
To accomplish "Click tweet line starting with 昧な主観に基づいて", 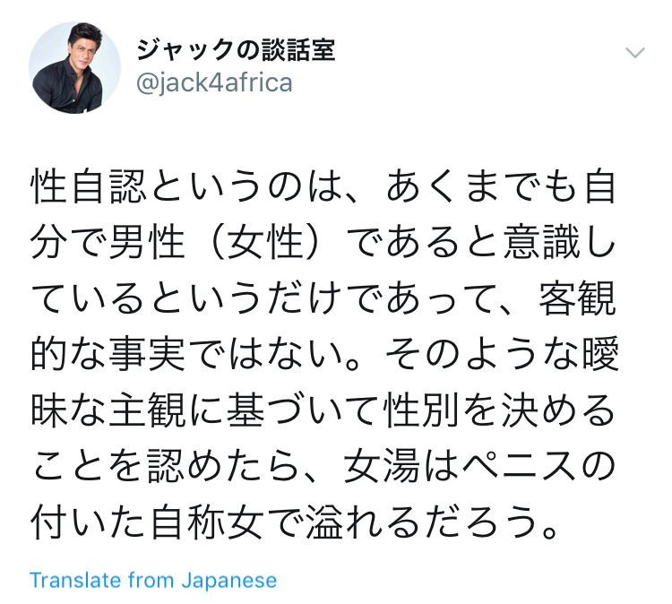I will (323, 410).
